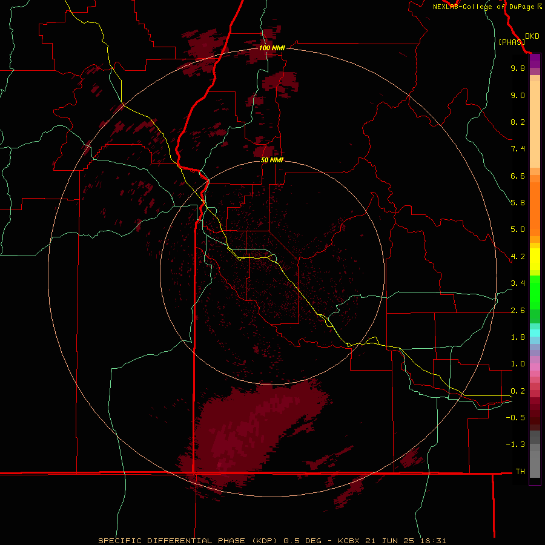Screen dimensions: 545x545
Task: Click the 9.0 scale value
Action: point(518,95)
